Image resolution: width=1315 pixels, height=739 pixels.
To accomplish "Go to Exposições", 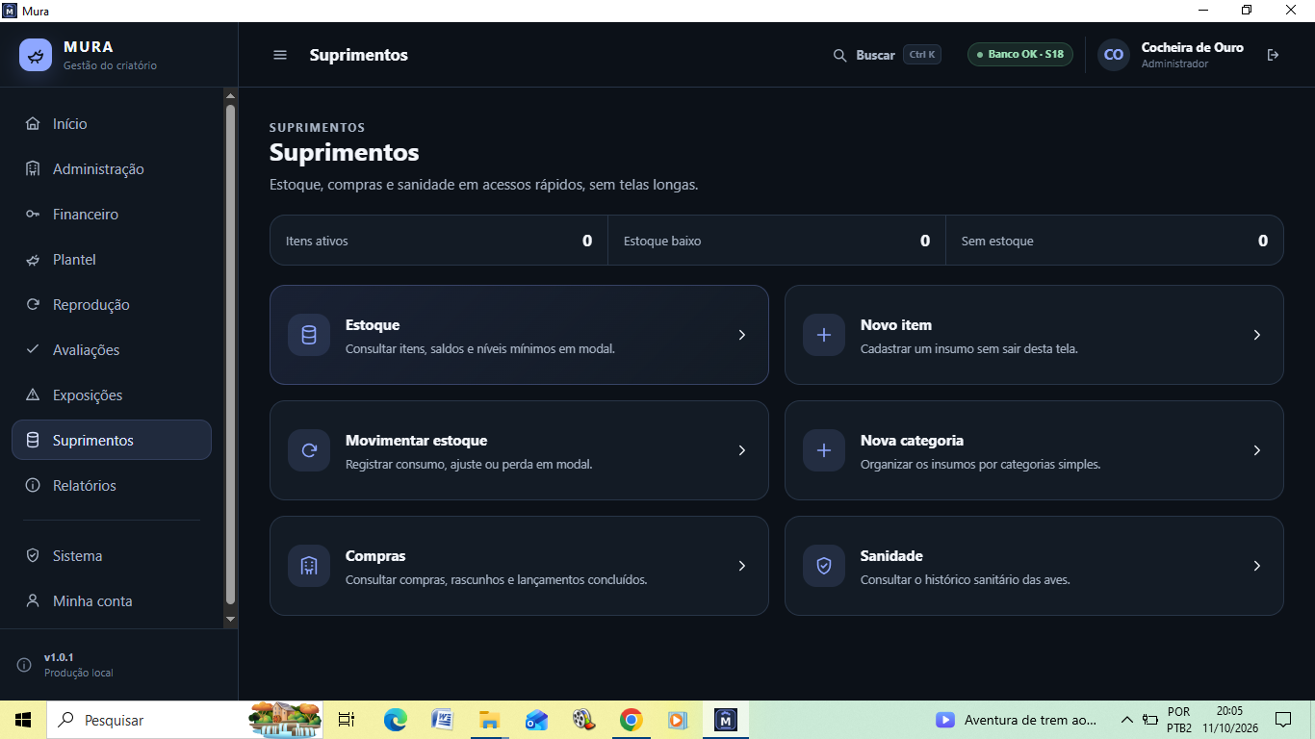I will click(x=112, y=395).
